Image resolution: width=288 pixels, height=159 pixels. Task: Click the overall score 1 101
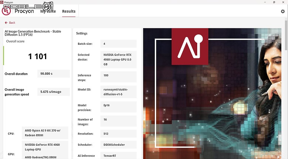[x=37, y=56]
